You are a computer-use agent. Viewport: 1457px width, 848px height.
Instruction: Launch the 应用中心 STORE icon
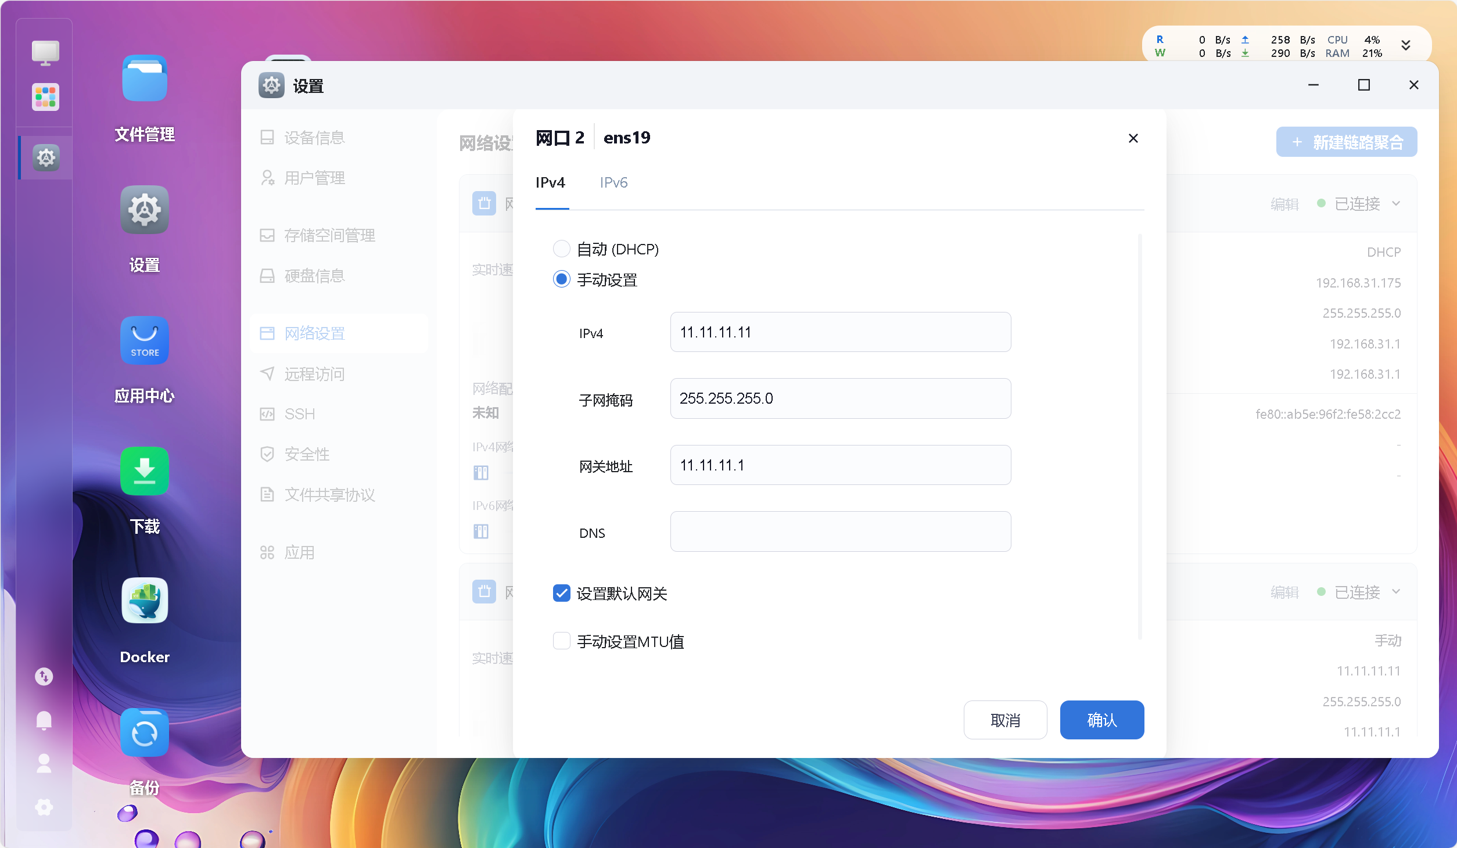(145, 340)
